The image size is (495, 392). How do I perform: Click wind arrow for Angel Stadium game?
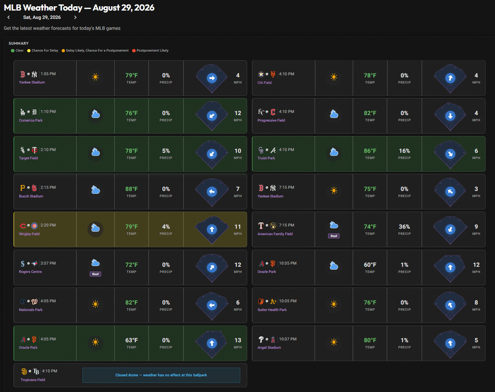450,343
